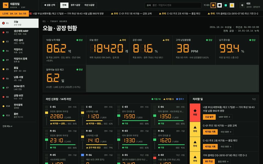Screen dimensions: 263x164
Task: Click the red 위험 diamond tile
Action: [195, 112]
